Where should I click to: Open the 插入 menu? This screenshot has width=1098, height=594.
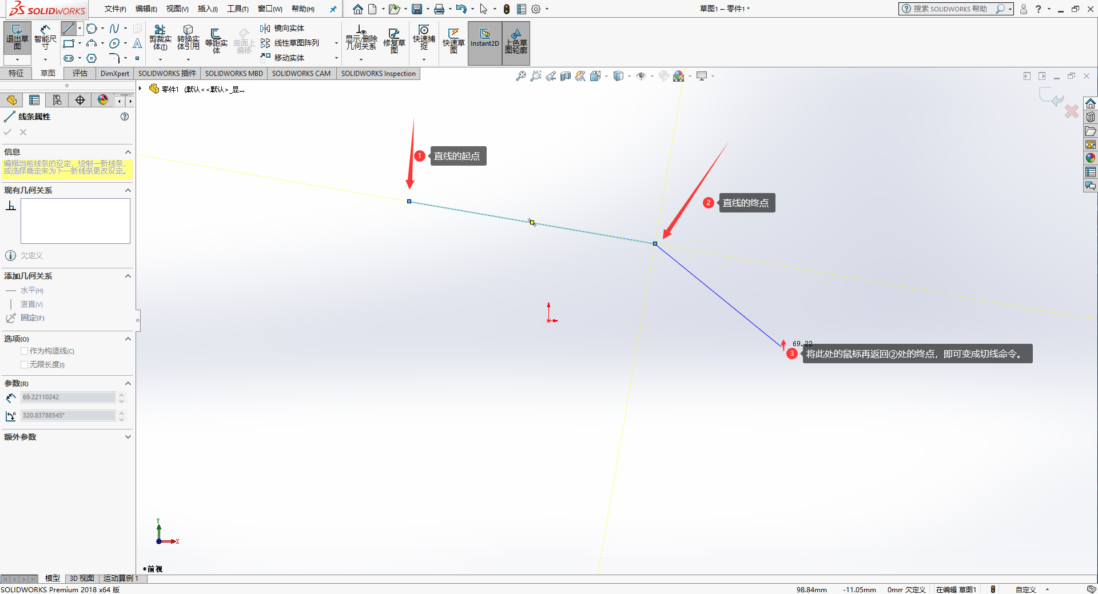pos(208,9)
